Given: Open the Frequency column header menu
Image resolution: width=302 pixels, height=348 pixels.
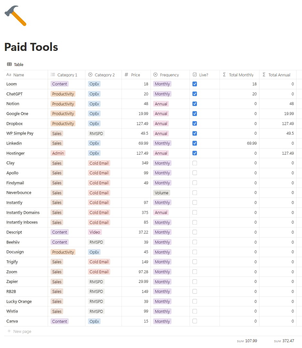Looking at the screenshot, I should [x=170, y=75].
